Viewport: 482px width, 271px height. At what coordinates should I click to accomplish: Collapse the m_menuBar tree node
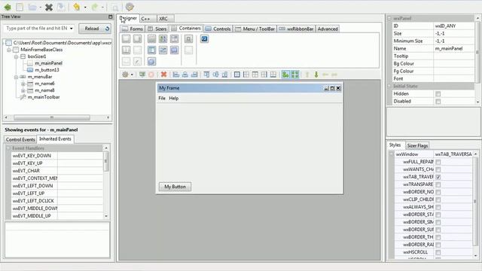click(x=16, y=77)
